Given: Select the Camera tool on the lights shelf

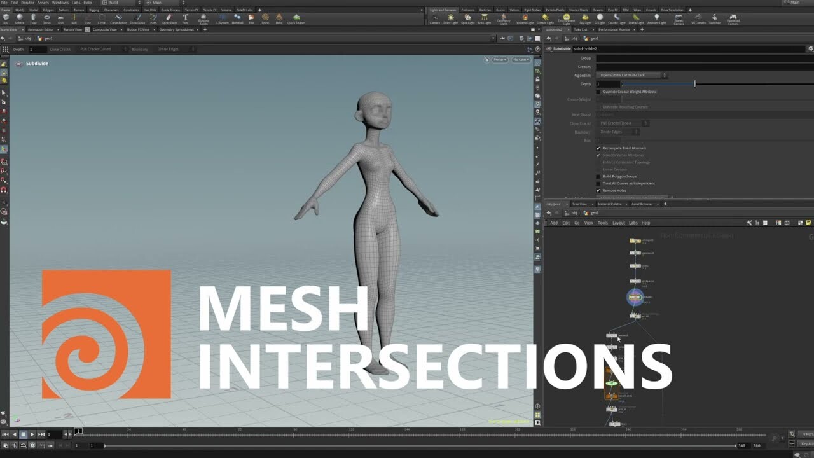Looking at the screenshot, I should (436, 18).
